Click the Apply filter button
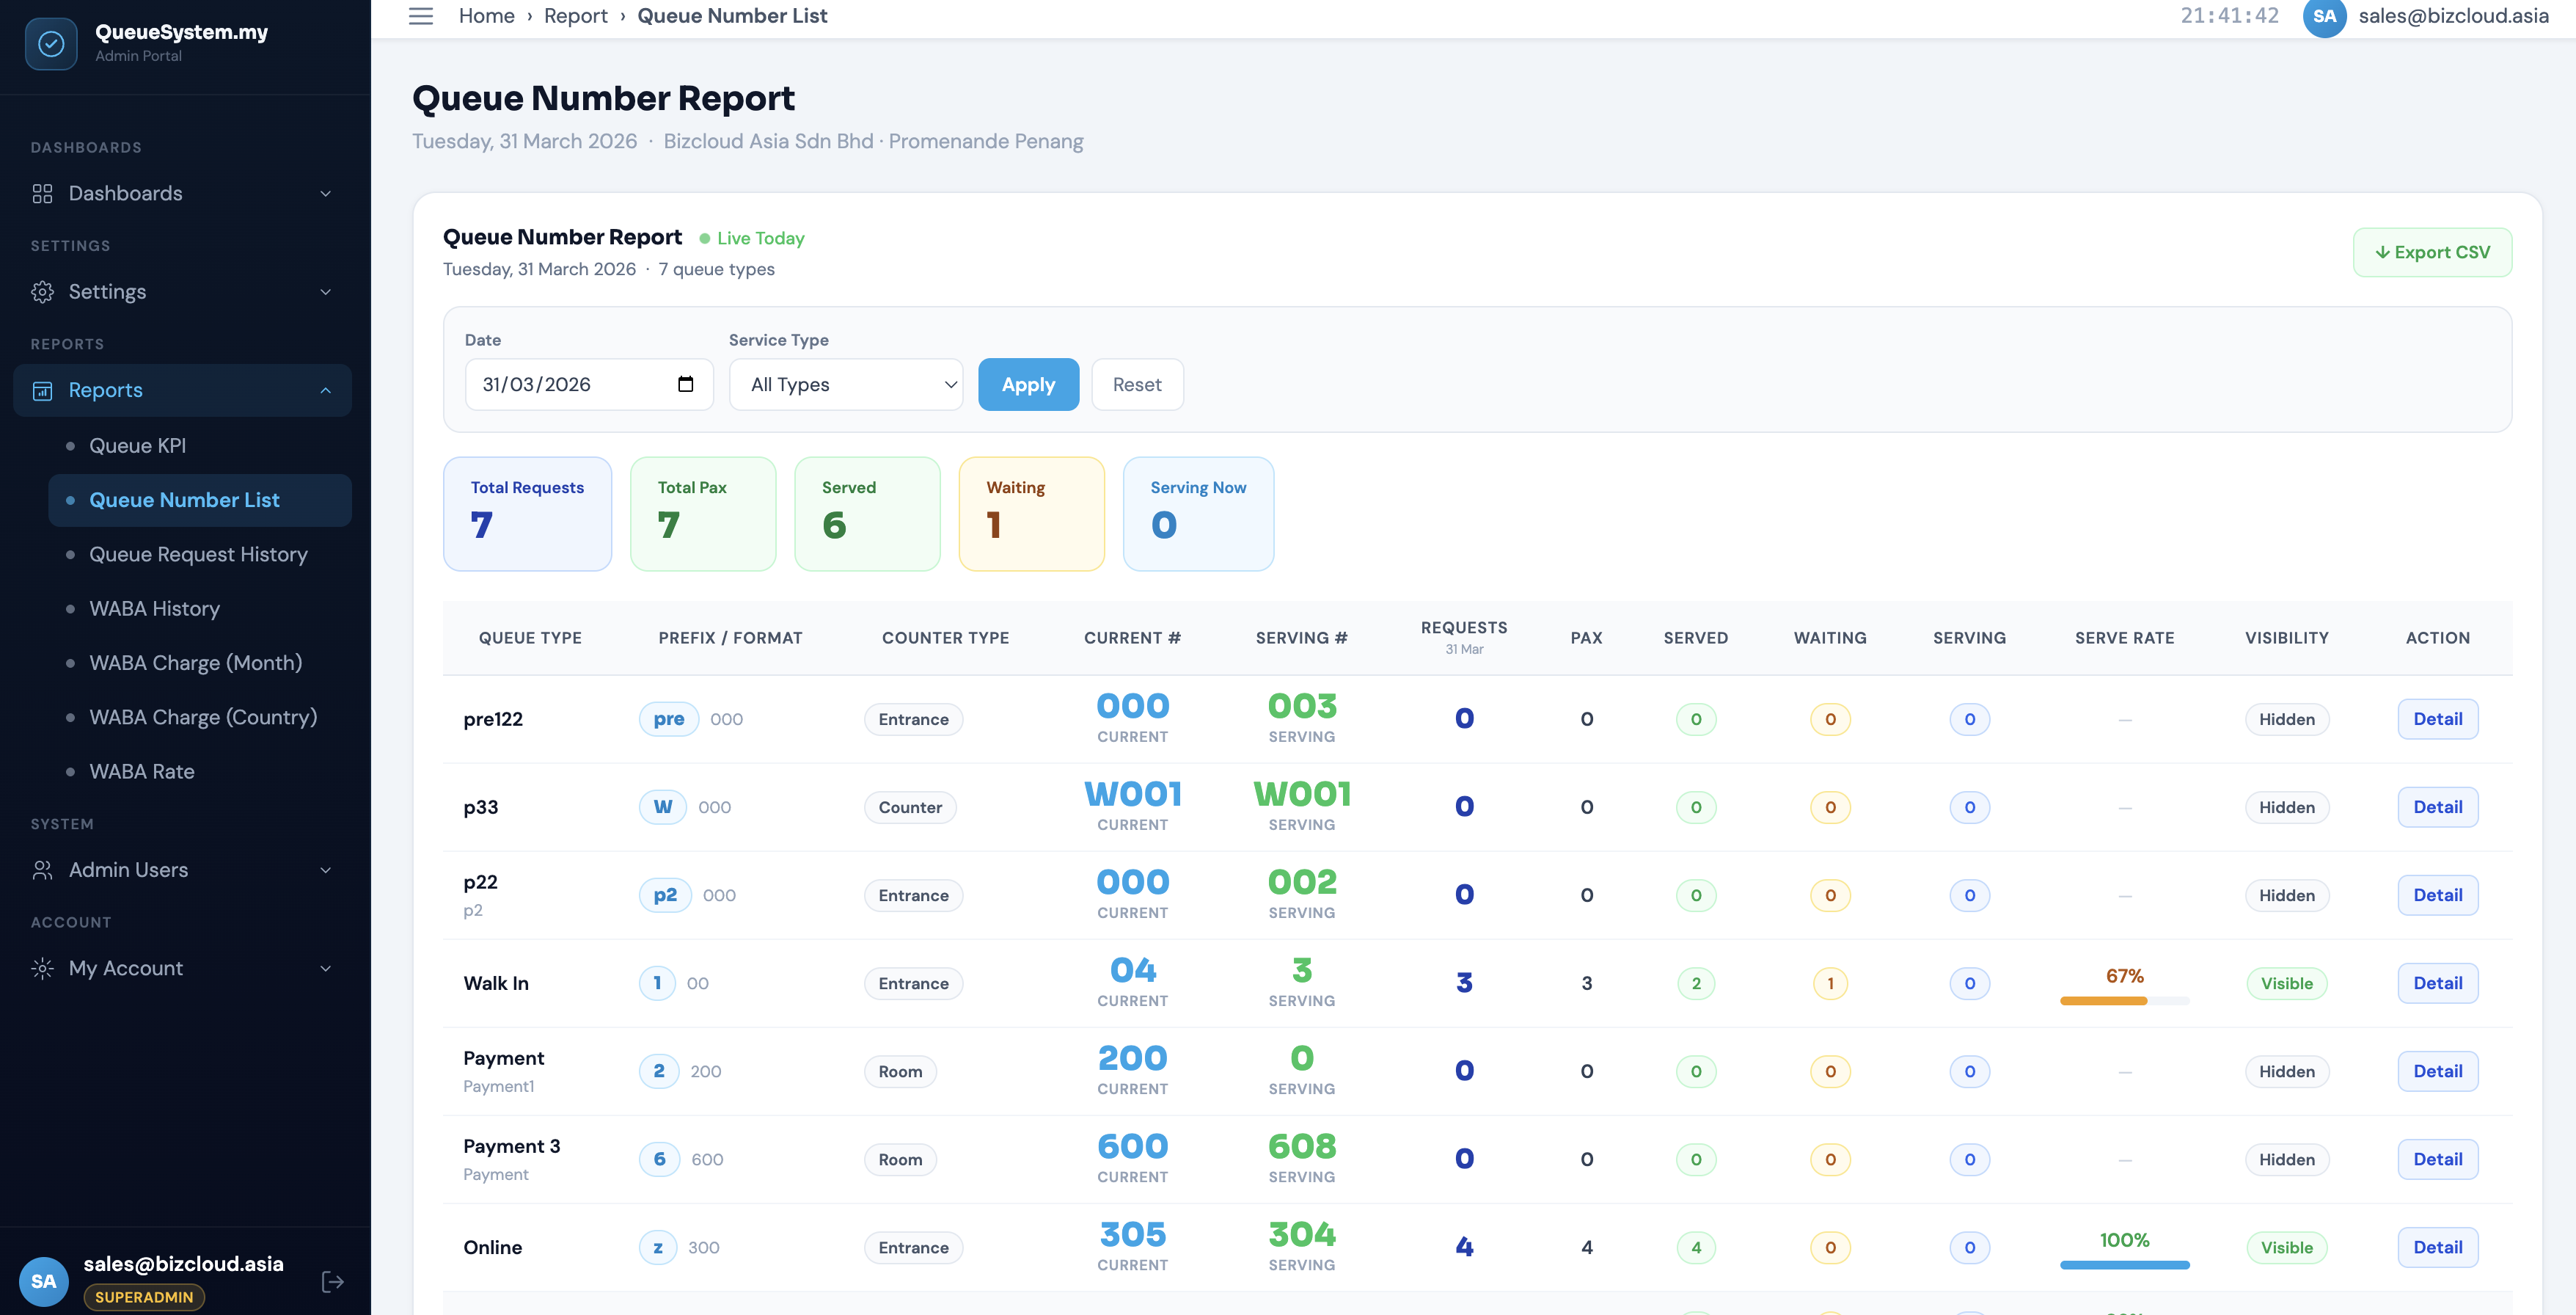Image resolution: width=2576 pixels, height=1315 pixels. [x=1028, y=385]
